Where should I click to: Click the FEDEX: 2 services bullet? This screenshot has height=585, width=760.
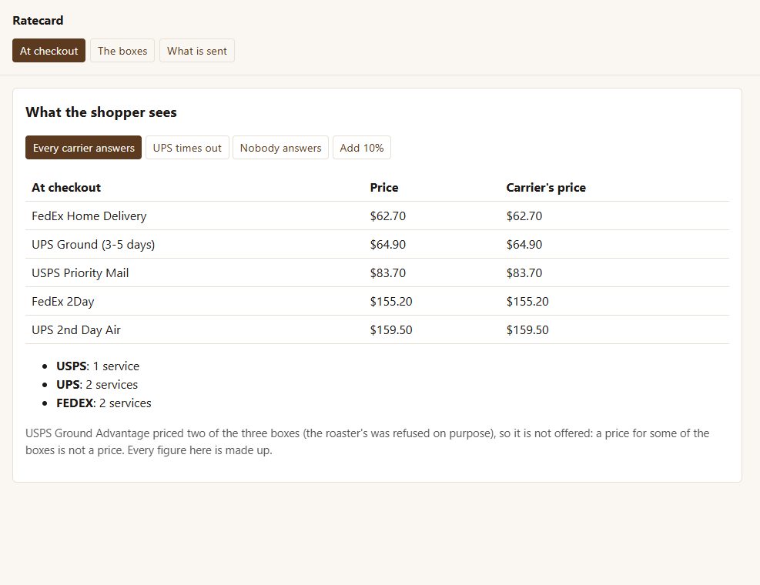click(104, 403)
